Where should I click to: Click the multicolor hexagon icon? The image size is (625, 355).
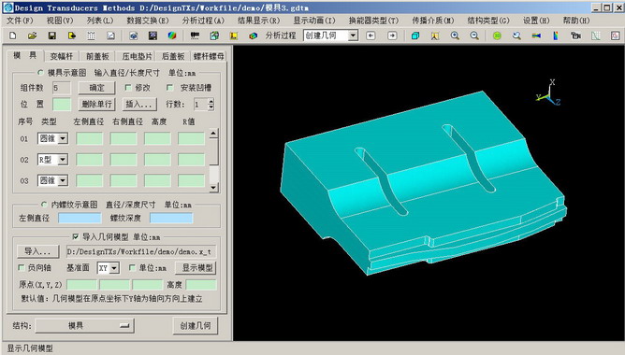click(x=172, y=35)
